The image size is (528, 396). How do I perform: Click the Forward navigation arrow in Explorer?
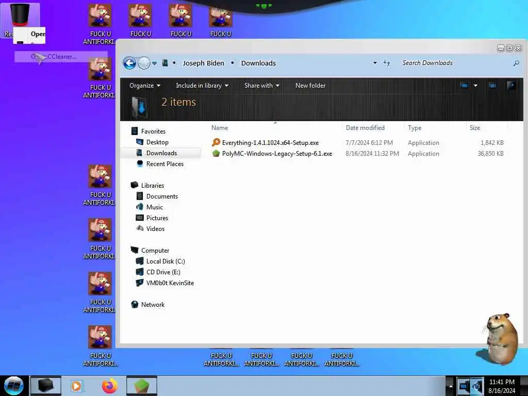pyautogui.click(x=144, y=63)
